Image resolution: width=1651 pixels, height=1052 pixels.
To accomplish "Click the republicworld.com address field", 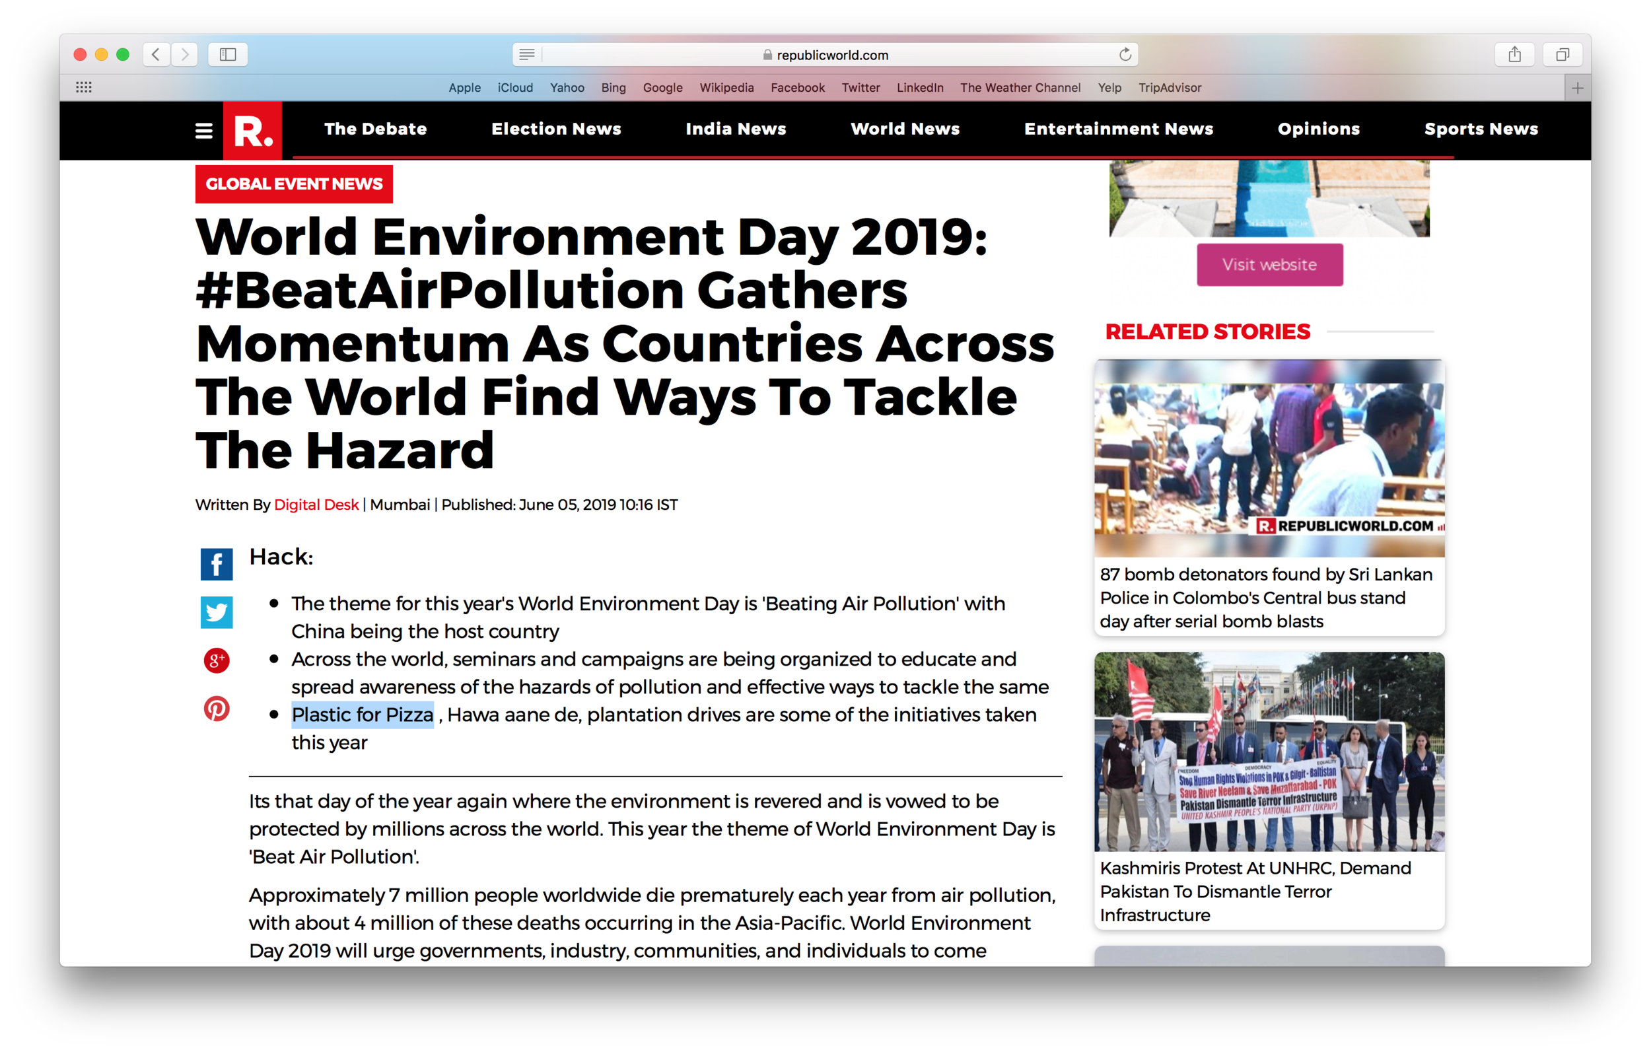I will [825, 54].
